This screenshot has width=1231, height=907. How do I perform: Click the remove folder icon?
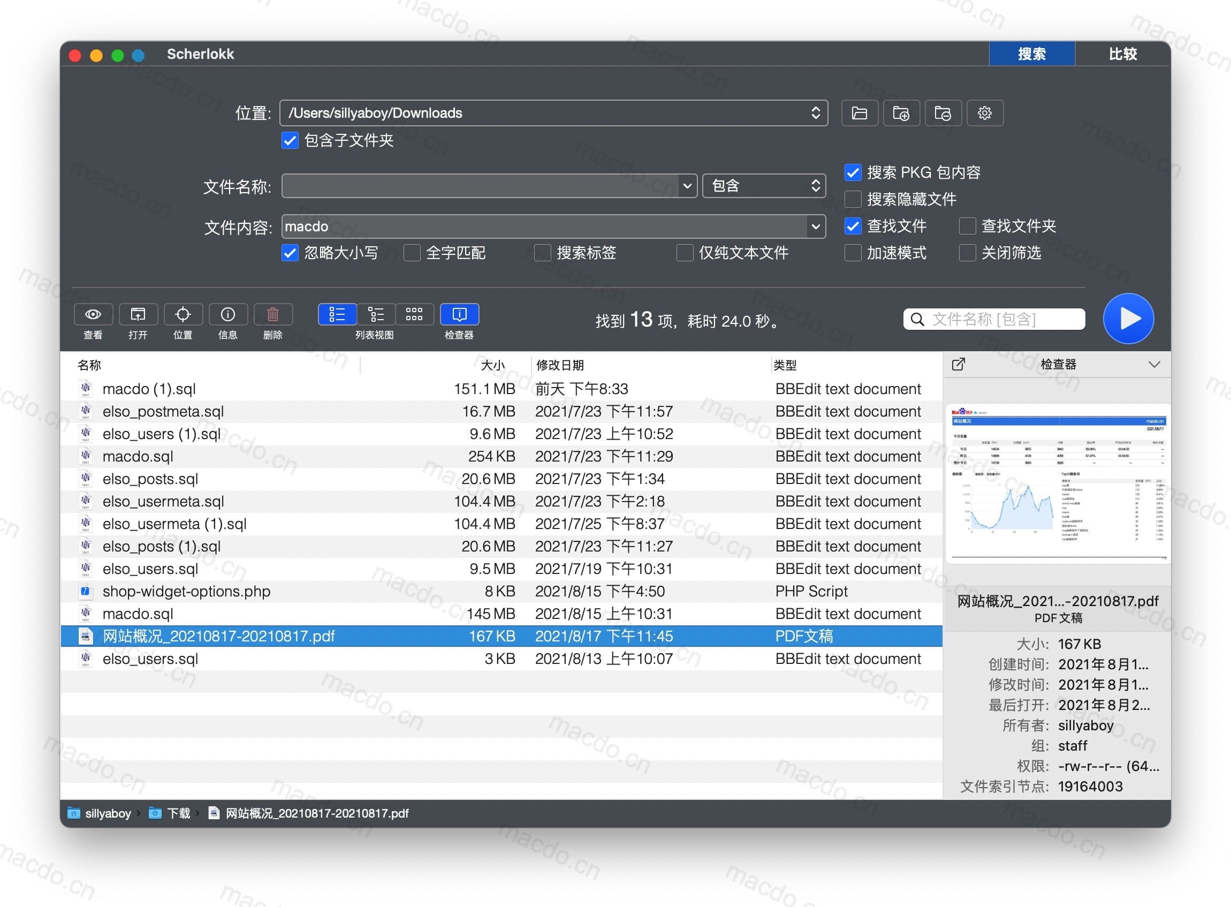pos(943,113)
